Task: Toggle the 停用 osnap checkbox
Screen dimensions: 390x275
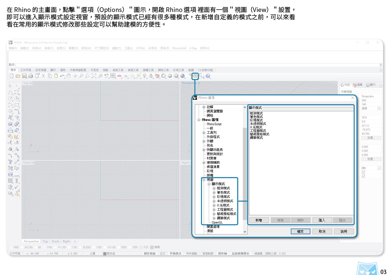Action: click(x=152, y=247)
